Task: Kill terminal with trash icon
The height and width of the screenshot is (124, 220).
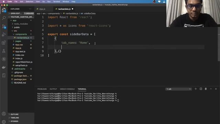Action: pos(206,89)
